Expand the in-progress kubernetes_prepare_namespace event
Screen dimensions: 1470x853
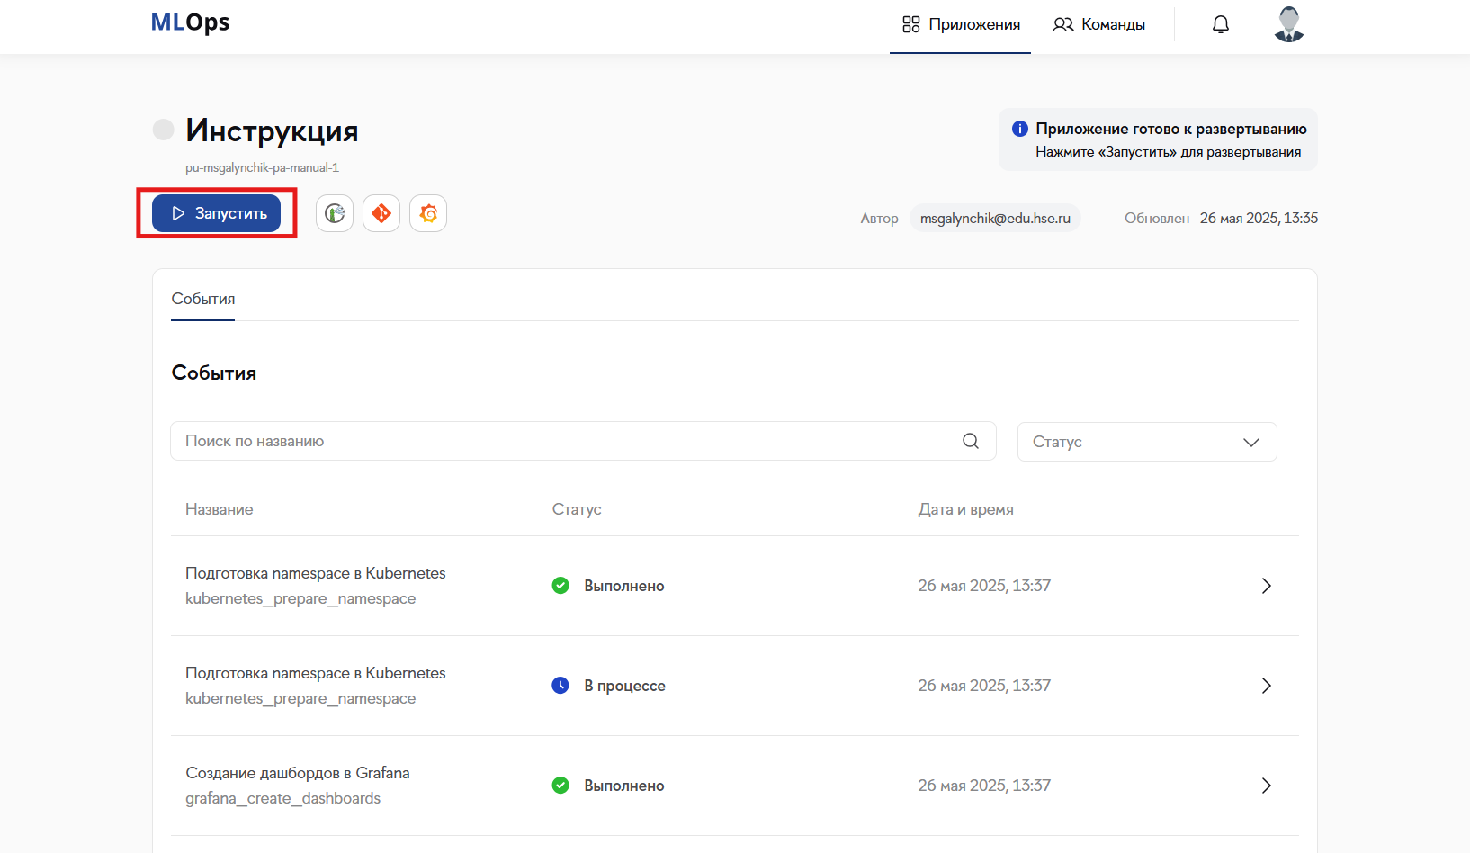[x=1266, y=686]
